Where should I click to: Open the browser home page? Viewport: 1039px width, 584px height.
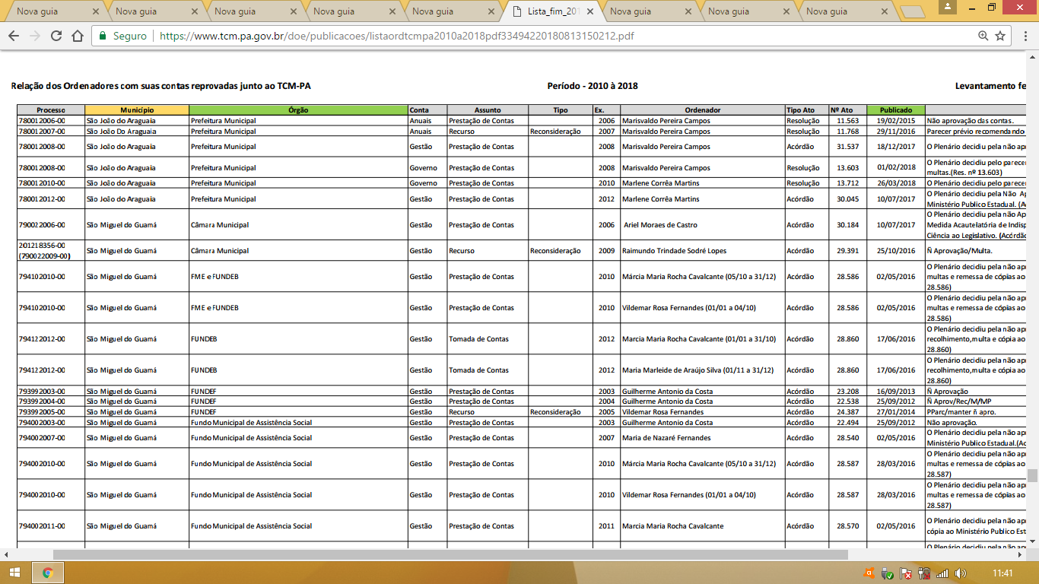[78, 36]
